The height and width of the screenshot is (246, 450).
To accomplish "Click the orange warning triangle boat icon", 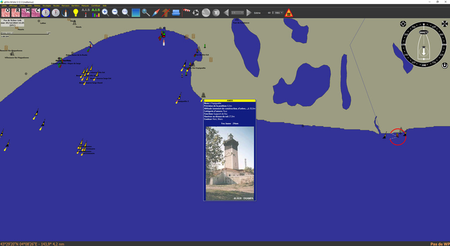I will (x=289, y=13).
